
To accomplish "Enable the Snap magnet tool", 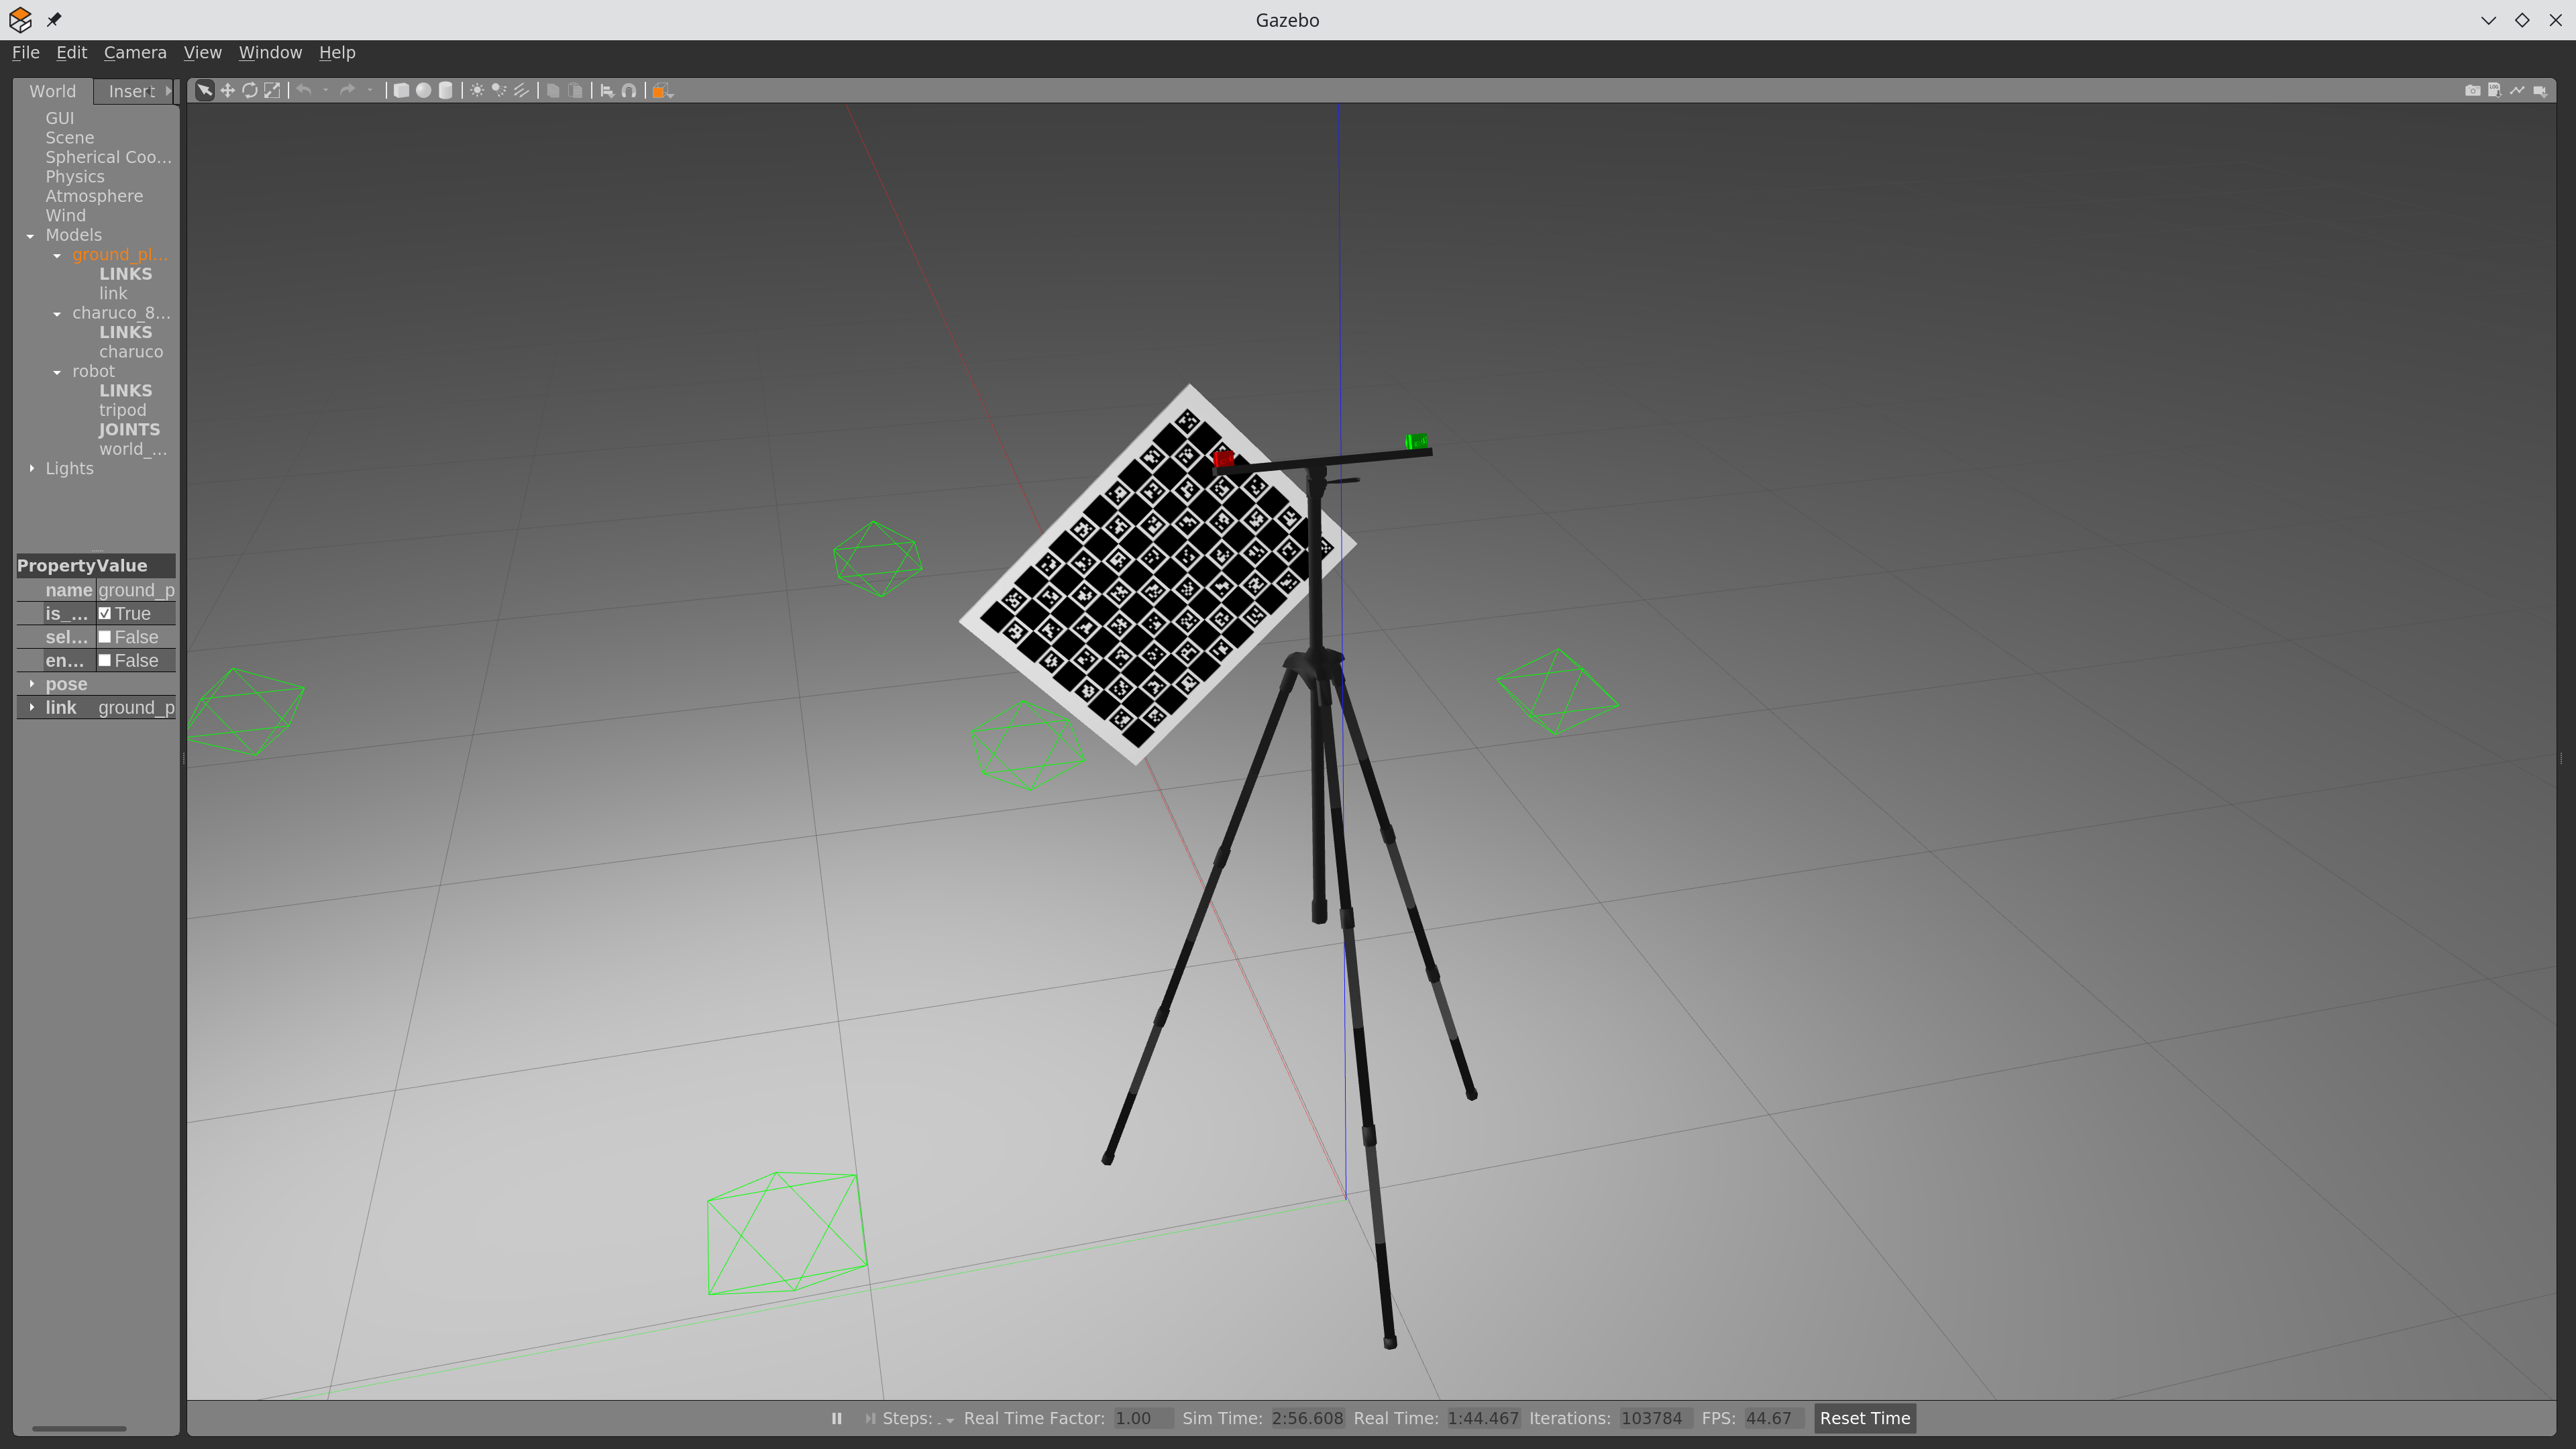I will click(629, 91).
